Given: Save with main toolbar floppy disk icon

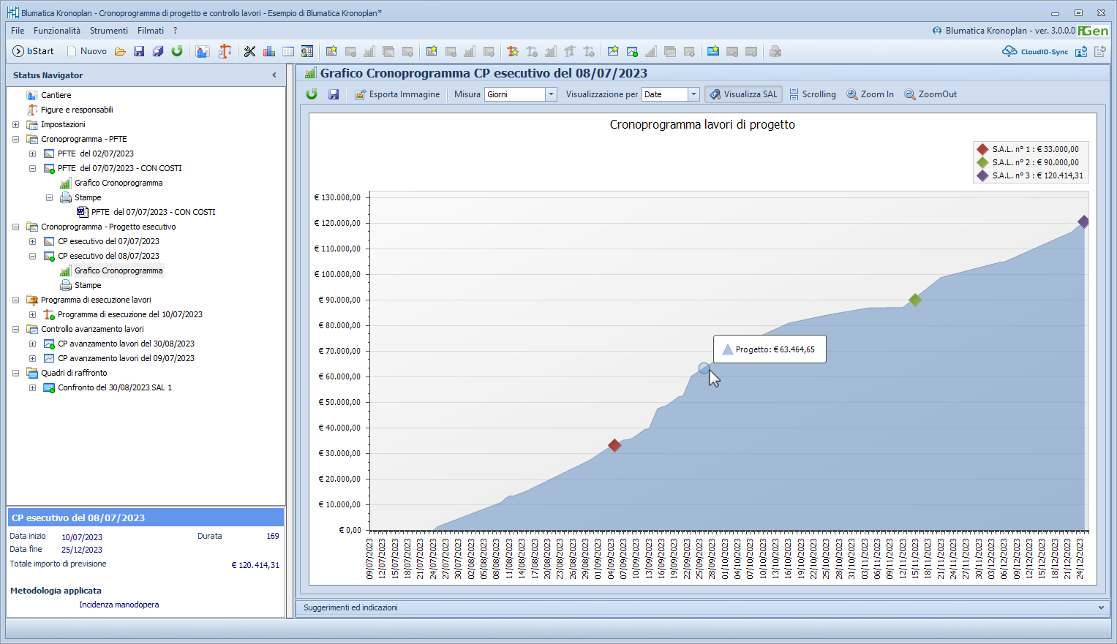Looking at the screenshot, I should point(139,51).
